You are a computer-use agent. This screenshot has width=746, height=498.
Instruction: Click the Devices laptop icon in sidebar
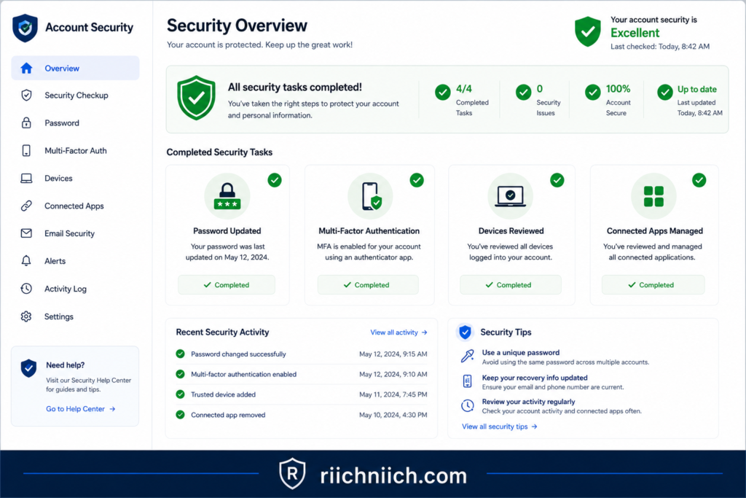[x=27, y=178]
